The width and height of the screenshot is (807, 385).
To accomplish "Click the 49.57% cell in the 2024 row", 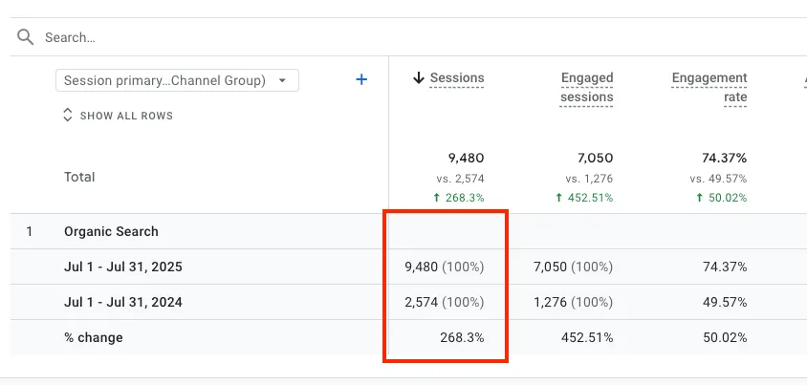I will pos(724,302).
